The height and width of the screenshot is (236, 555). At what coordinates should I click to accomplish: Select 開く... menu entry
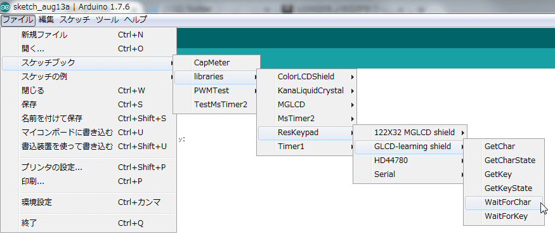coord(89,49)
